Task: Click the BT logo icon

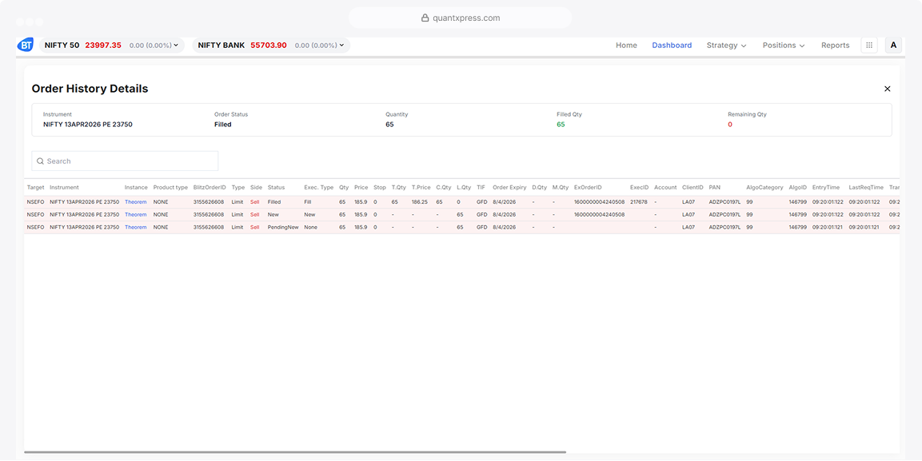Action: [26, 46]
